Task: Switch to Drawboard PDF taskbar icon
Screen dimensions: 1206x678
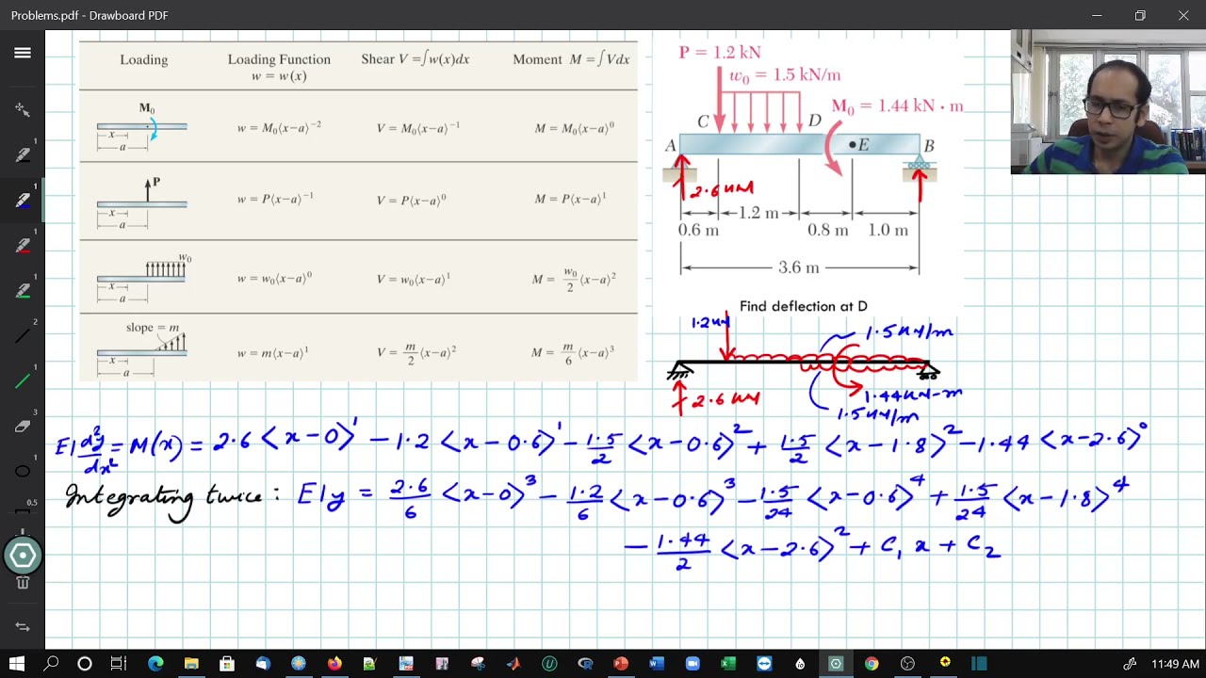Action: (x=836, y=664)
